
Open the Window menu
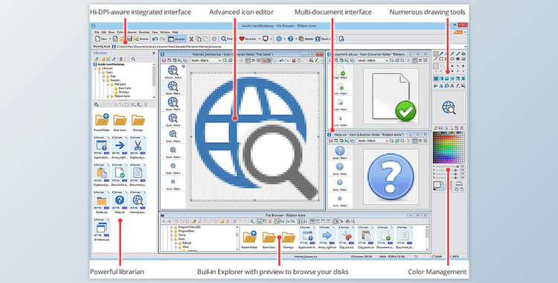(x=164, y=32)
